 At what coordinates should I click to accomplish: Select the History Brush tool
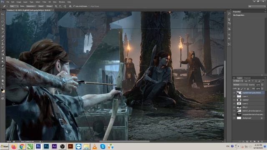point(3,47)
